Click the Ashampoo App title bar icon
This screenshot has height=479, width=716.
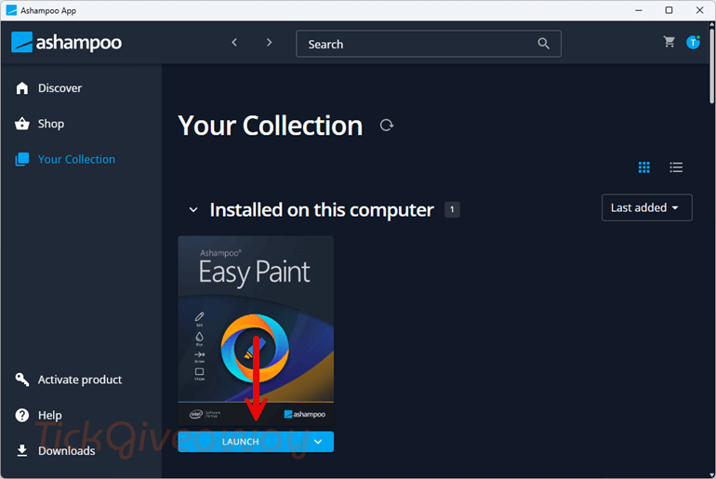(11, 10)
